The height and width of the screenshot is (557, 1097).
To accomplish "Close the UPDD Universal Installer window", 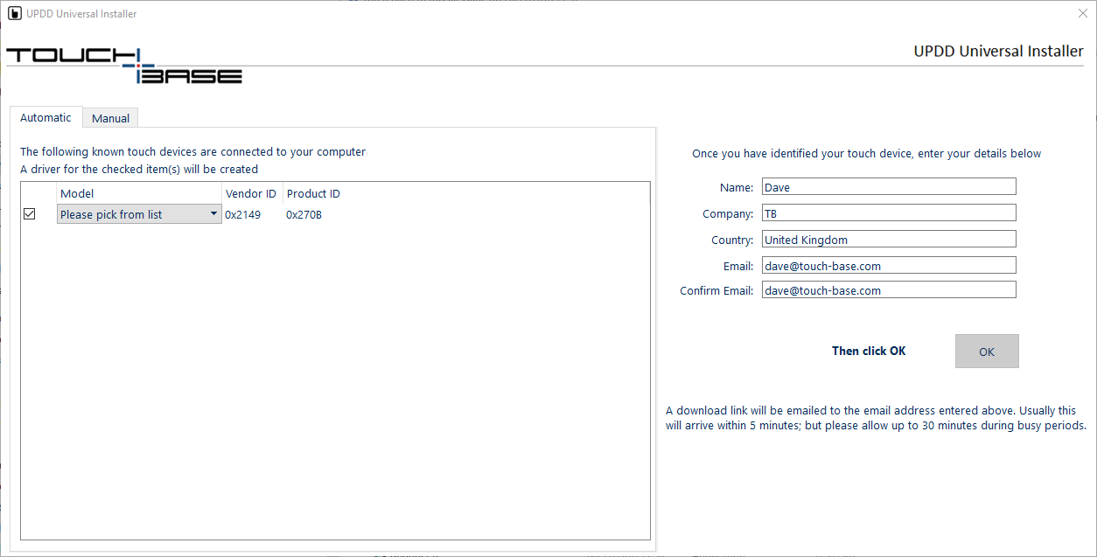I will (x=1083, y=13).
